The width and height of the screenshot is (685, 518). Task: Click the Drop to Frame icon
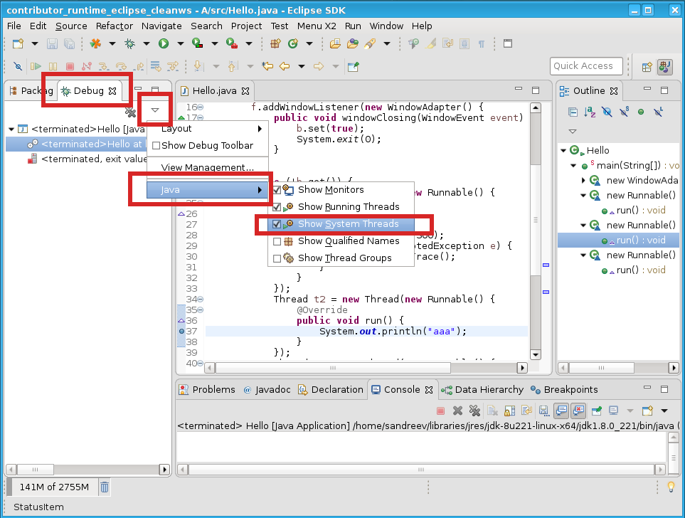[156, 66]
